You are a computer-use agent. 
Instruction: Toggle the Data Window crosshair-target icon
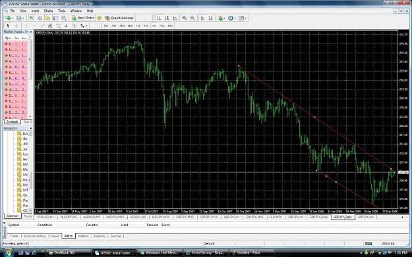click(40, 18)
